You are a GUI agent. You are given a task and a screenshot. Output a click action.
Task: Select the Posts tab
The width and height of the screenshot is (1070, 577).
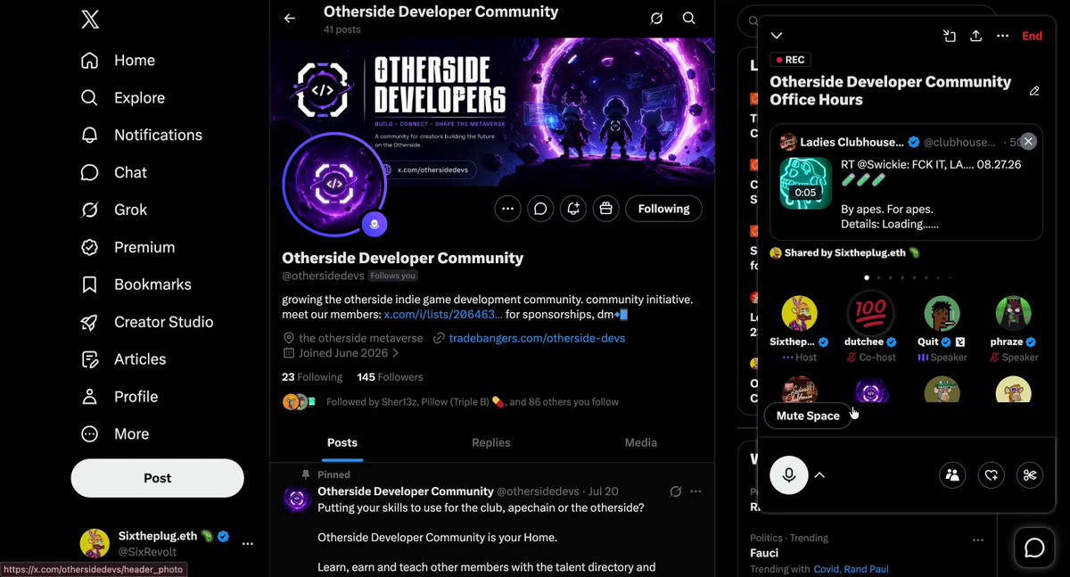[x=342, y=442]
